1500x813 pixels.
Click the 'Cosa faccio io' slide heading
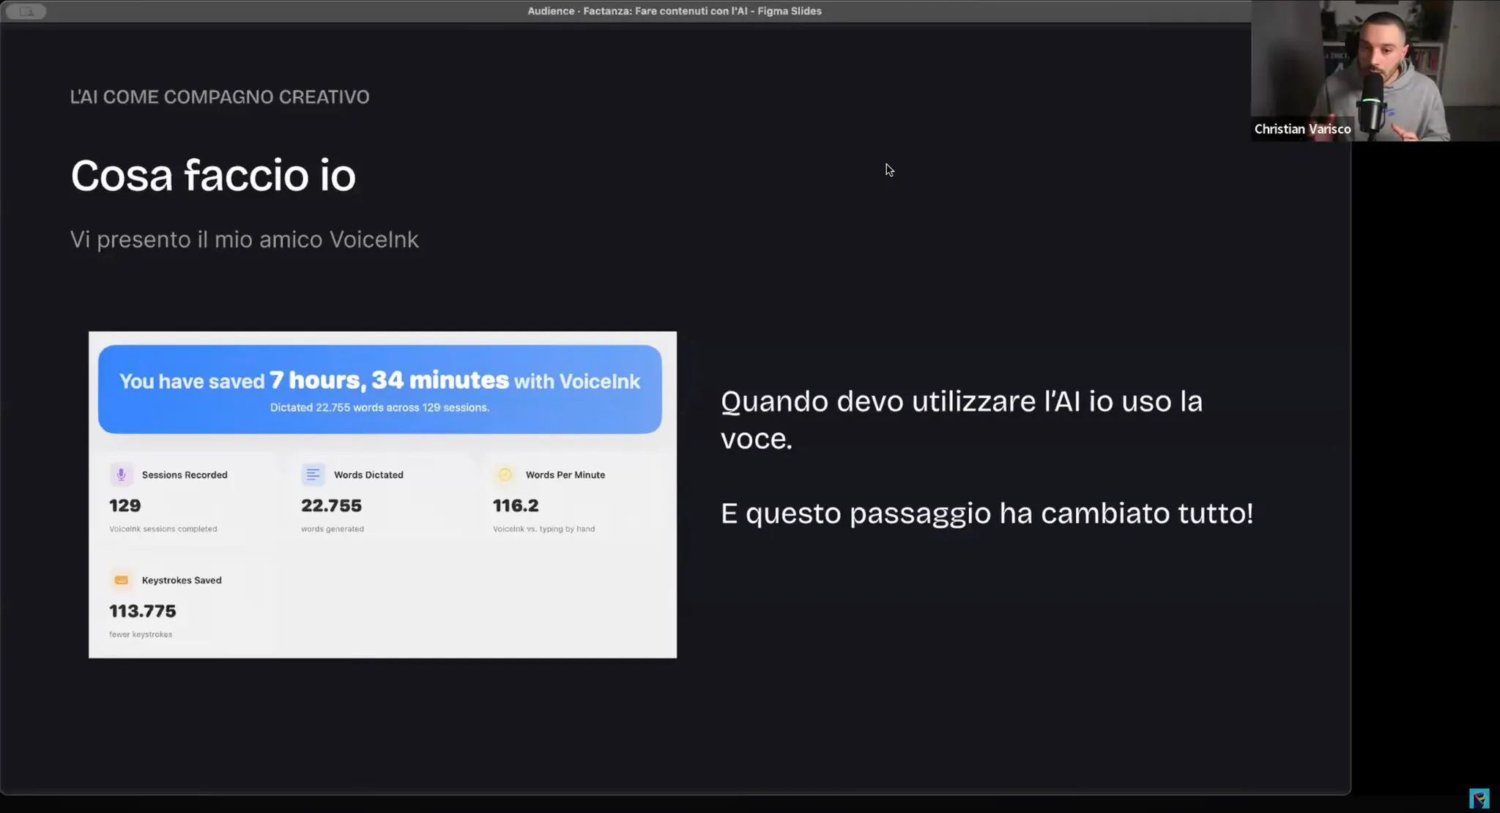click(x=213, y=176)
